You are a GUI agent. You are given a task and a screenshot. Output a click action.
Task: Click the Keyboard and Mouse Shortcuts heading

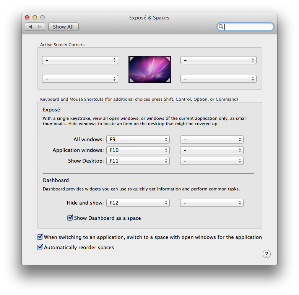point(139,99)
